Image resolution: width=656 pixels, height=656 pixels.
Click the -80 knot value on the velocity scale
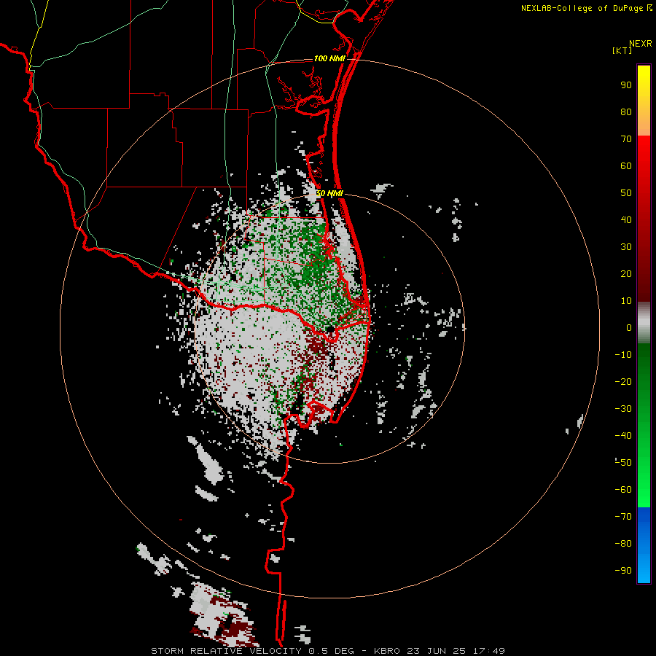[623, 544]
